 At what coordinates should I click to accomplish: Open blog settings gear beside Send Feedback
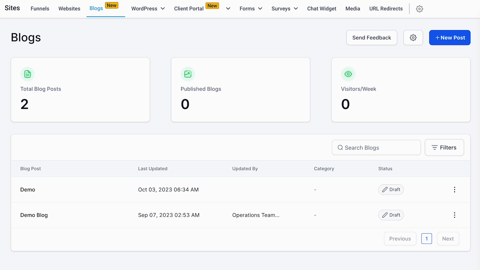[413, 37]
